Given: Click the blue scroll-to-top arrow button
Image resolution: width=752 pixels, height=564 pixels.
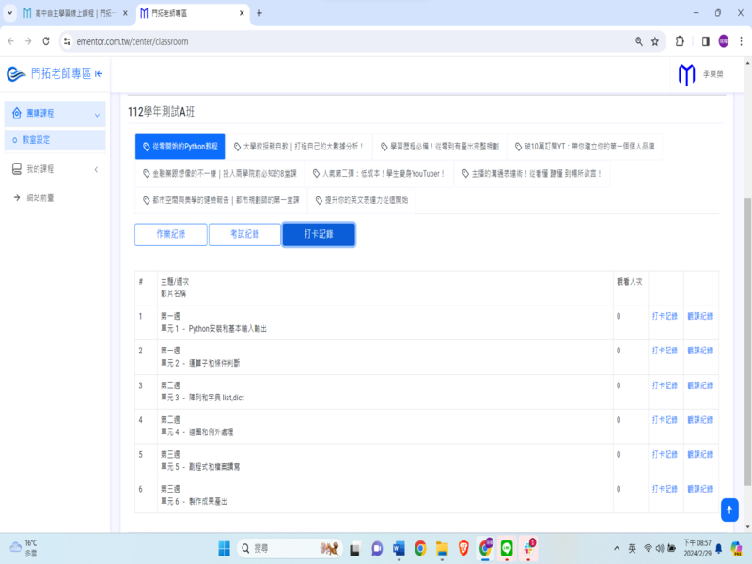Looking at the screenshot, I should click(729, 509).
